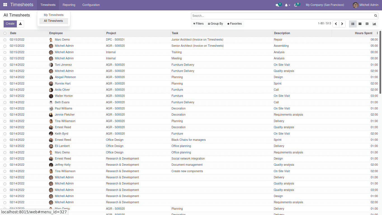This screenshot has width=382, height=215.
Task: Expand the Favorites dropdown
Action: 234,24
